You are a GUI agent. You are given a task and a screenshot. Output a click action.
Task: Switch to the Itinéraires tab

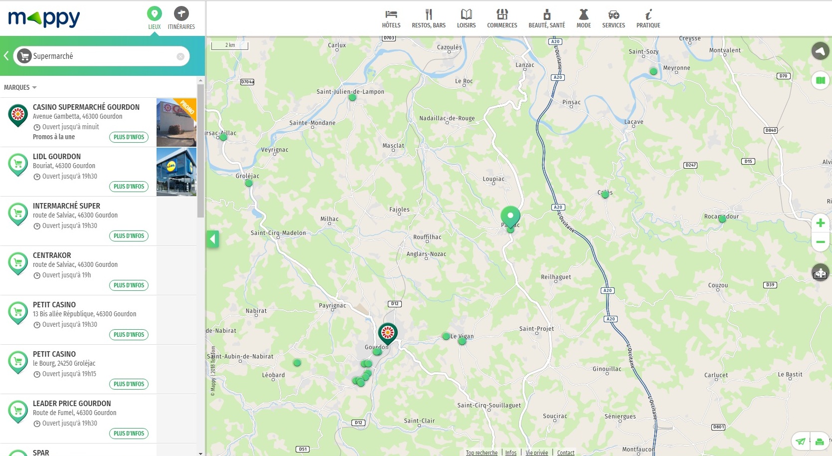coord(181,18)
